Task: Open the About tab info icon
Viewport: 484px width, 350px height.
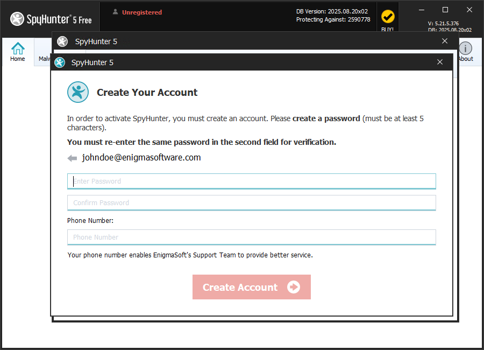Action: point(465,50)
